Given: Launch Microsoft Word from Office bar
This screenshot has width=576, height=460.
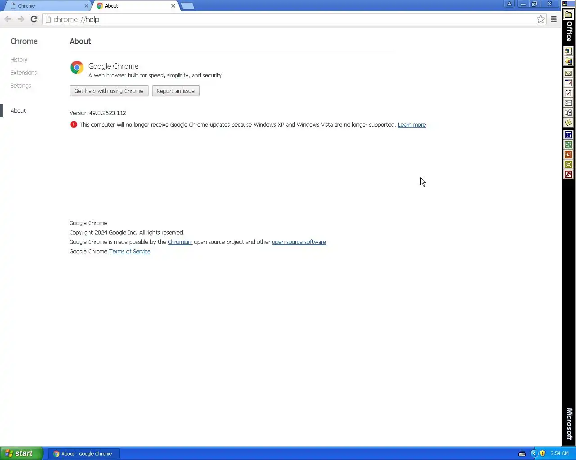Looking at the screenshot, I should 568,135.
